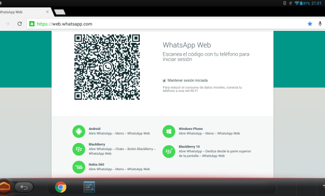Tap the voice search microphone icon

[x=320, y=24]
